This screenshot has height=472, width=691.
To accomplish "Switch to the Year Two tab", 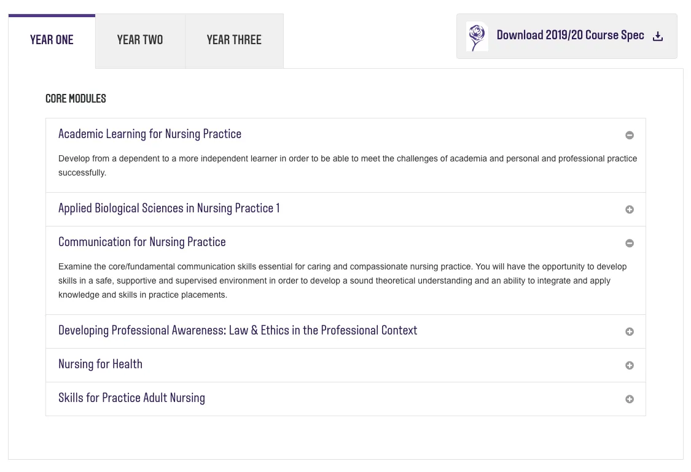I will click(140, 41).
